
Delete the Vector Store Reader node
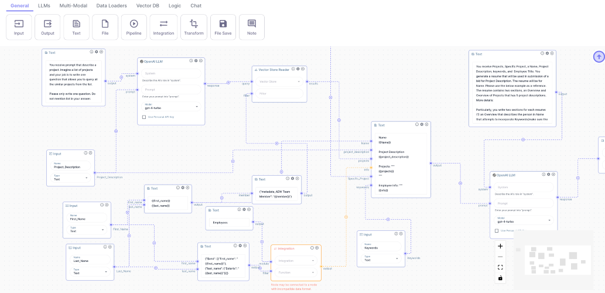click(x=303, y=69)
